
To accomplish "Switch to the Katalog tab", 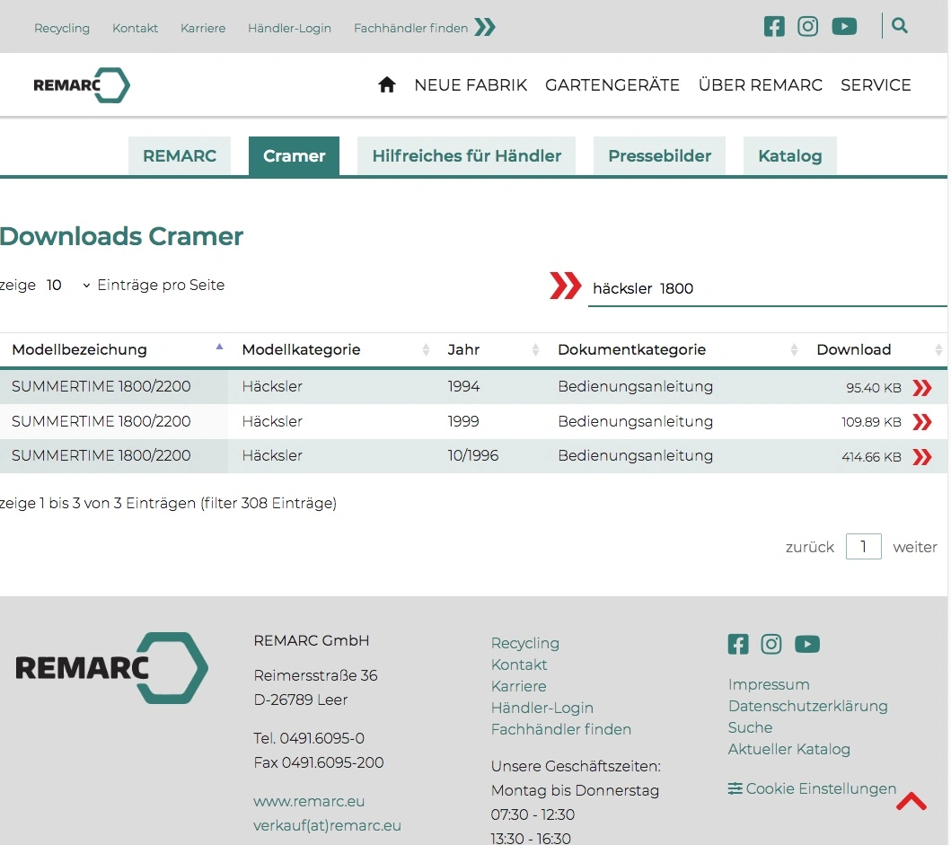I will 789,156.
